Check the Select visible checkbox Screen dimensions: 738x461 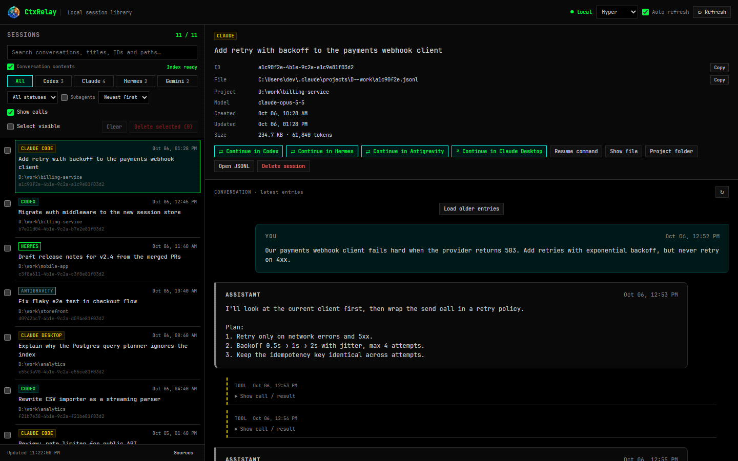click(x=10, y=127)
